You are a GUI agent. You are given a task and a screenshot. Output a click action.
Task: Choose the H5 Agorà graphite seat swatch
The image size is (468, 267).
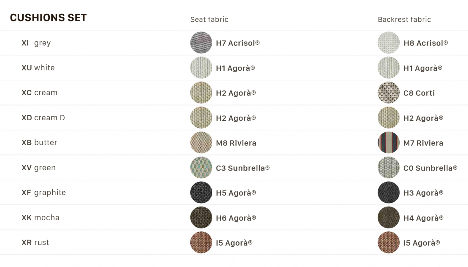coord(201,193)
